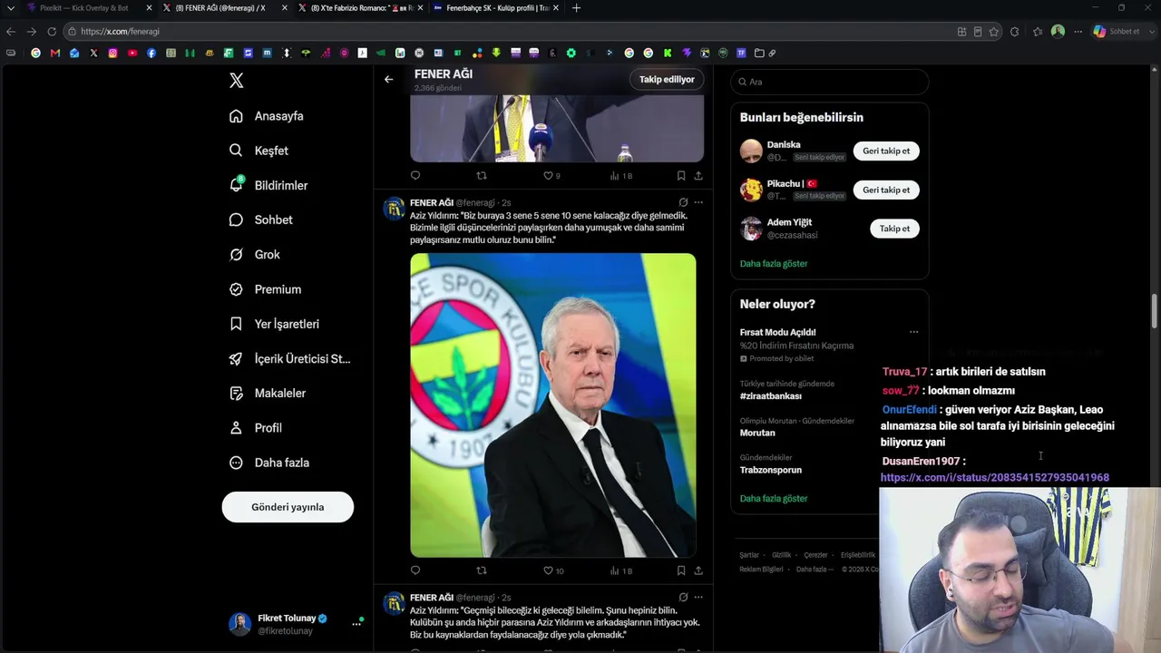Image resolution: width=1161 pixels, height=653 pixels.
Task: Open the Facebook bookmark in bookmarks bar
Action: pos(151,53)
